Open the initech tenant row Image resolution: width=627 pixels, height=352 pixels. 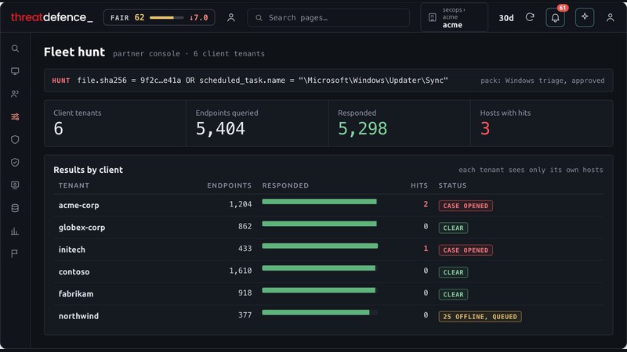328,250
